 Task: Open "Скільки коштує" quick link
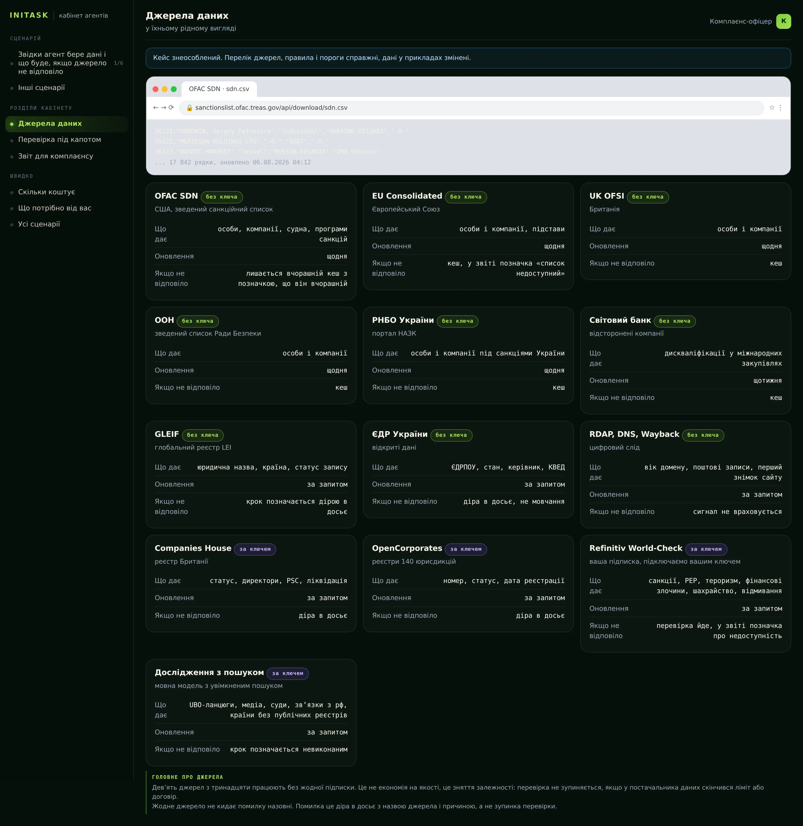point(67,192)
